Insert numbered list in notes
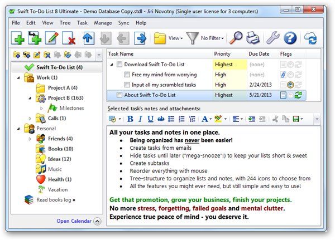 [181, 119]
